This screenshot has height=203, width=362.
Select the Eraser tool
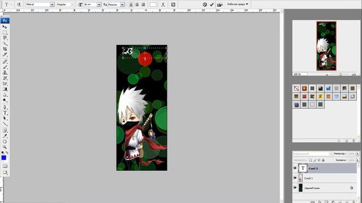[x=5, y=83]
